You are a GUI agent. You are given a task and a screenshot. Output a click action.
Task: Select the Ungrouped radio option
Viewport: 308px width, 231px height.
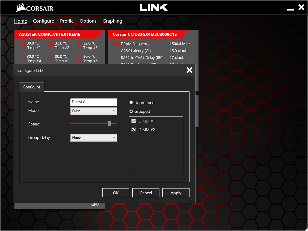131,103
